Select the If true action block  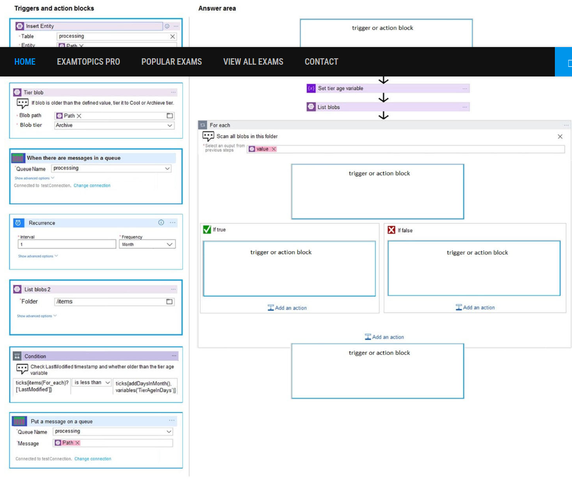pyautogui.click(x=289, y=269)
